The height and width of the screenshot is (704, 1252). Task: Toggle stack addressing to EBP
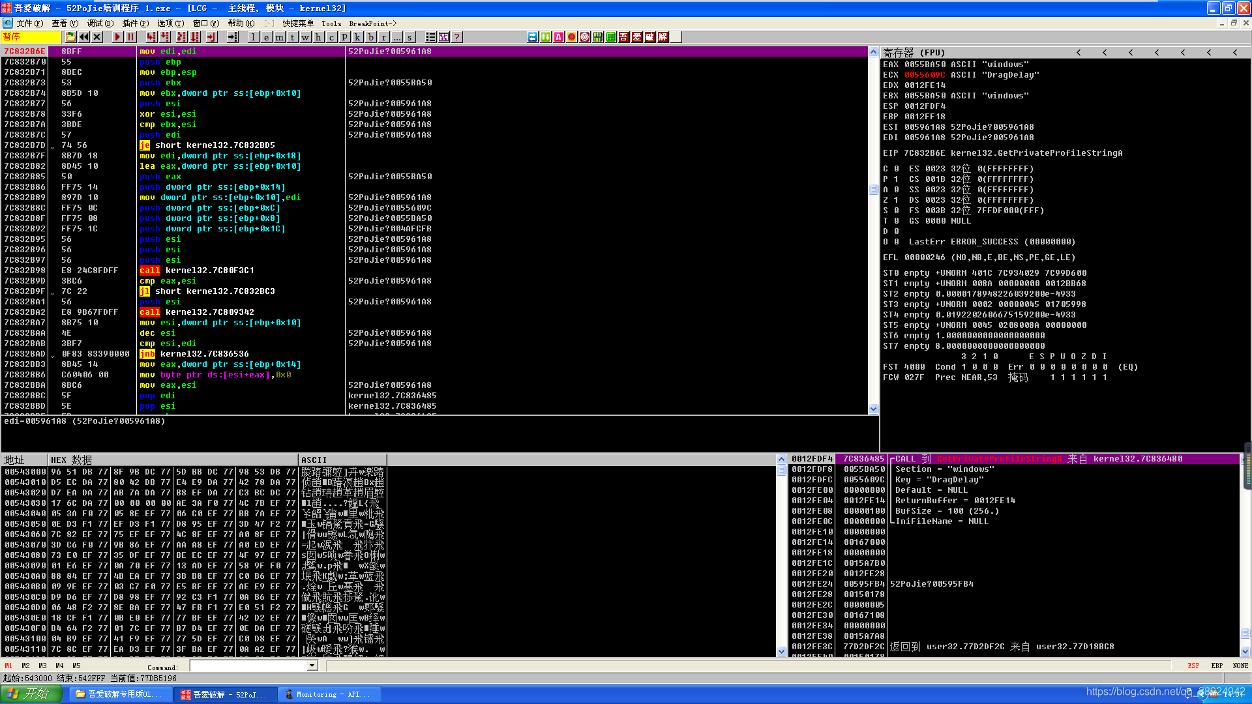[x=1217, y=666]
